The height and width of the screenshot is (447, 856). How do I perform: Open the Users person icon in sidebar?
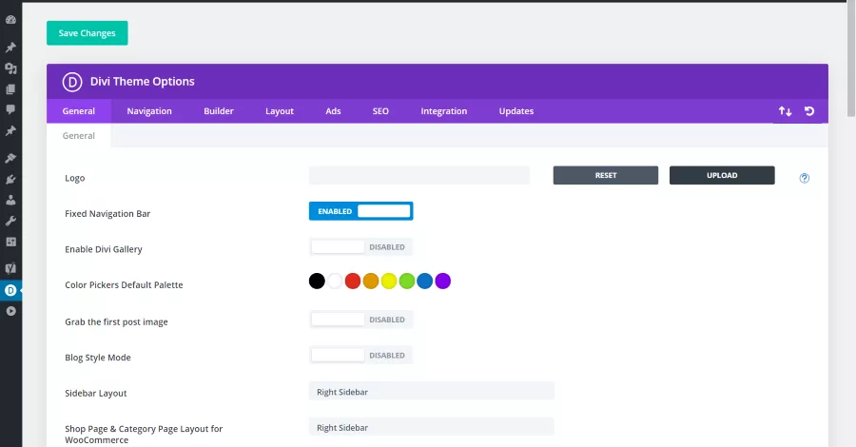10,200
